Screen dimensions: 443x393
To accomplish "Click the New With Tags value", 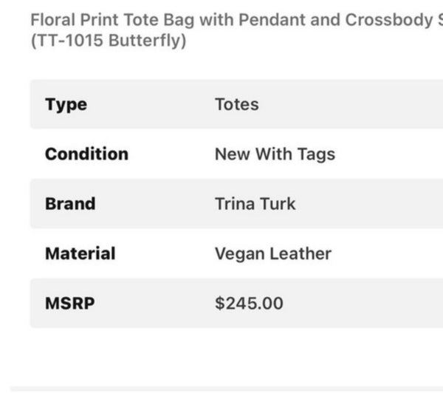I will (x=275, y=154).
